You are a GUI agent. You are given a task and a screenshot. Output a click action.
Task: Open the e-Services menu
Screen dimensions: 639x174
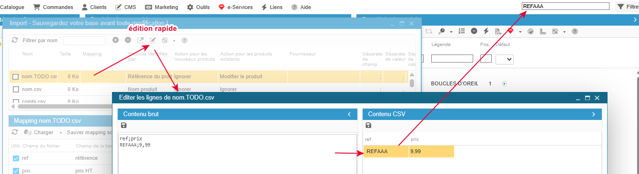pyautogui.click(x=235, y=7)
